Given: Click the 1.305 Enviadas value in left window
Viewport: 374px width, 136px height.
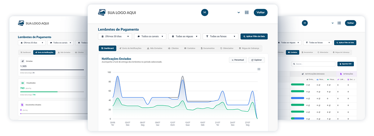Looking at the screenshot, I should (x=24, y=66).
